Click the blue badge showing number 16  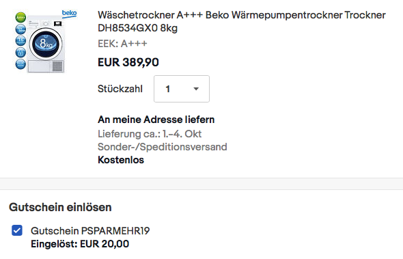[20, 40]
